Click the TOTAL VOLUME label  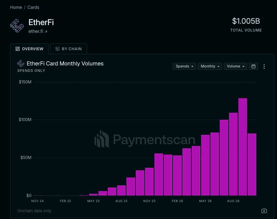(x=246, y=30)
